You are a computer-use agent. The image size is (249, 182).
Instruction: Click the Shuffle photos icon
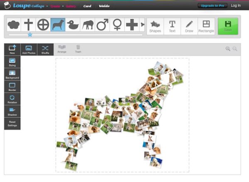pyautogui.click(x=45, y=50)
